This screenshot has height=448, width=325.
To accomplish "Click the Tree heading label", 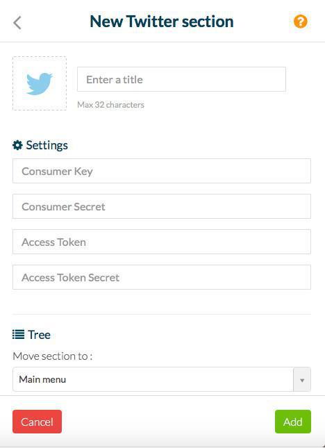I will (39, 335).
